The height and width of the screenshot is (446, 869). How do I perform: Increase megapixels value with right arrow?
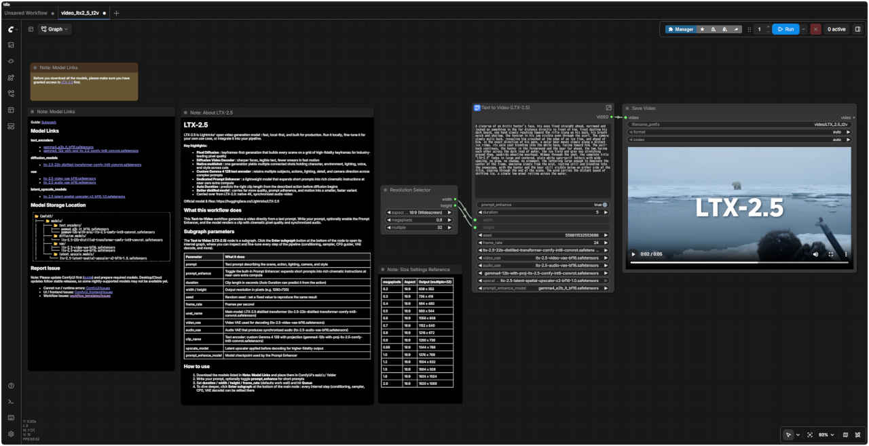449,220
